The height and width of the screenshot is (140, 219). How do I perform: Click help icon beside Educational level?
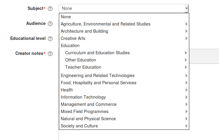[50, 39]
